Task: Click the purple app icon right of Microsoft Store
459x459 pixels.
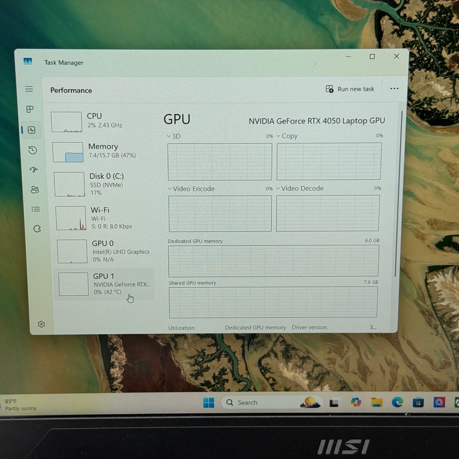Action: (x=439, y=402)
